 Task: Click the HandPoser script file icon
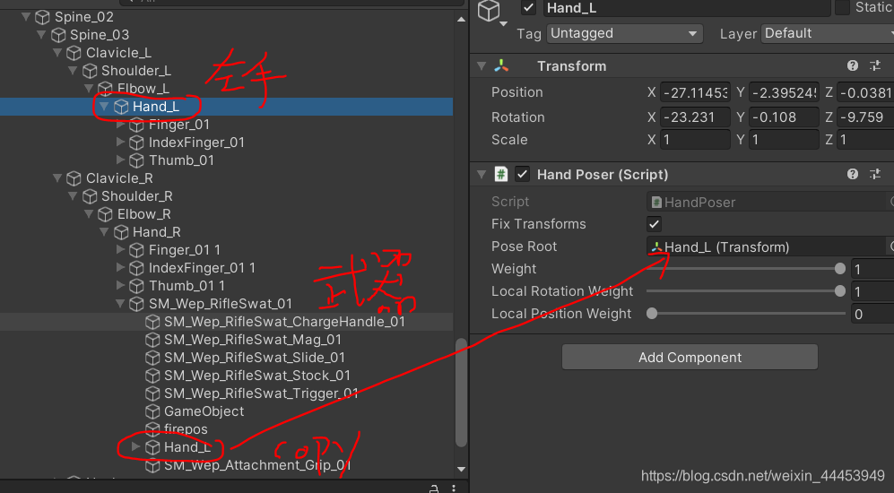click(x=656, y=203)
